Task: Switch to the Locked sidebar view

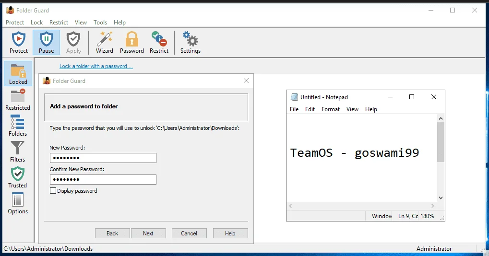Action: click(18, 73)
